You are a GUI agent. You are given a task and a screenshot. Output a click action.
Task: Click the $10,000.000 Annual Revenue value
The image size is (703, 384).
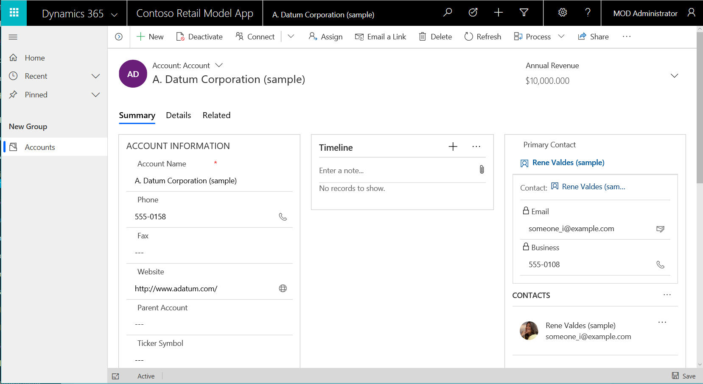pyautogui.click(x=547, y=81)
